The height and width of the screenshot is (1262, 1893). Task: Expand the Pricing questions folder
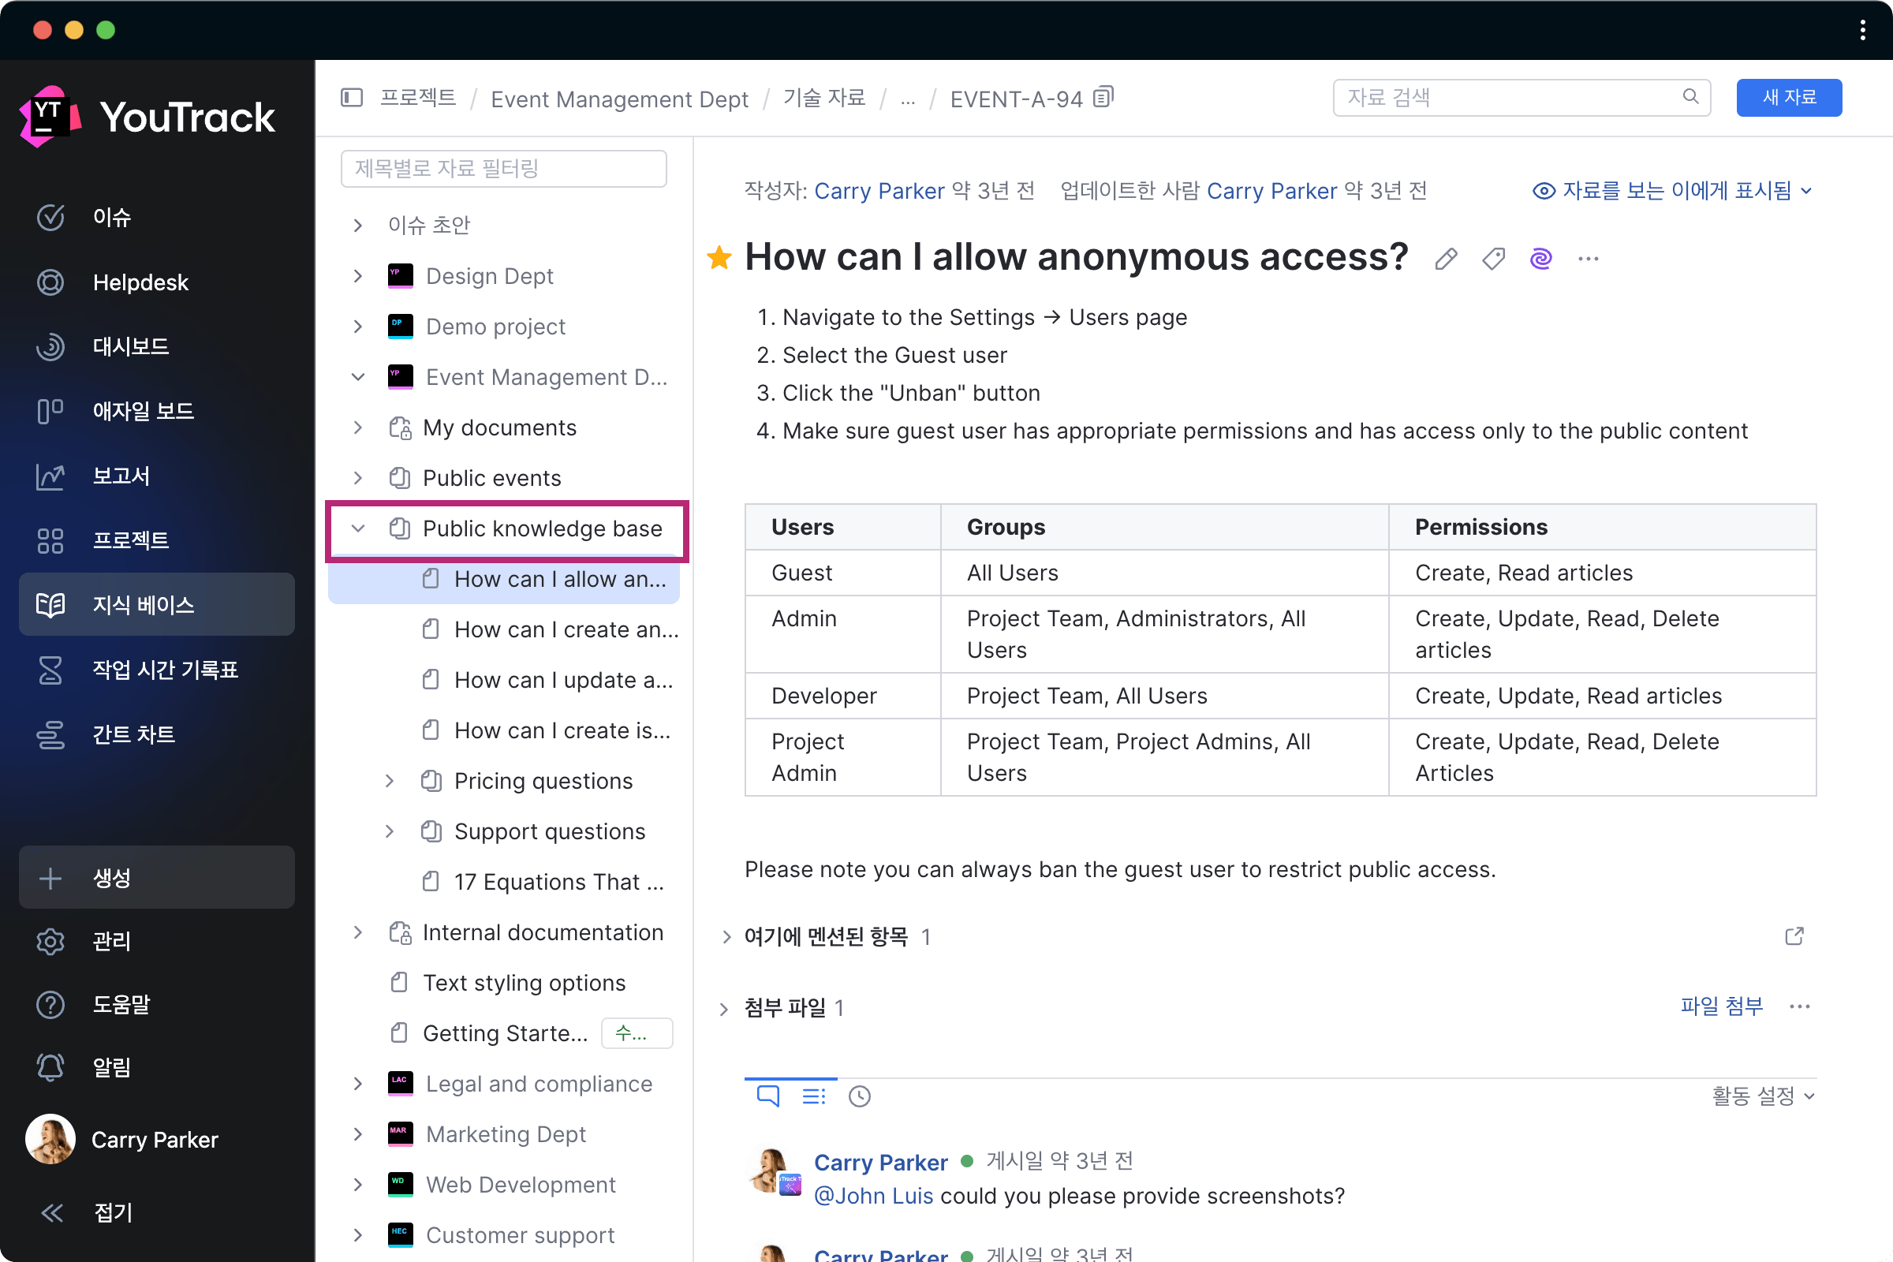tap(390, 781)
